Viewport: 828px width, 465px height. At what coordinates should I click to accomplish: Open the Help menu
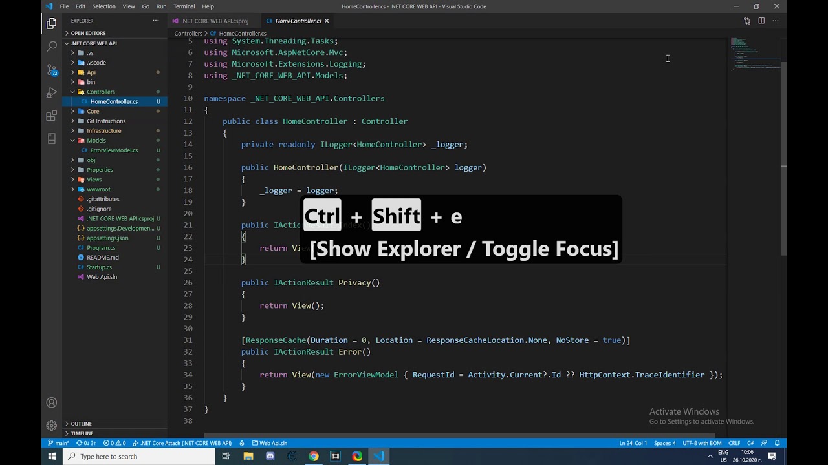click(208, 6)
